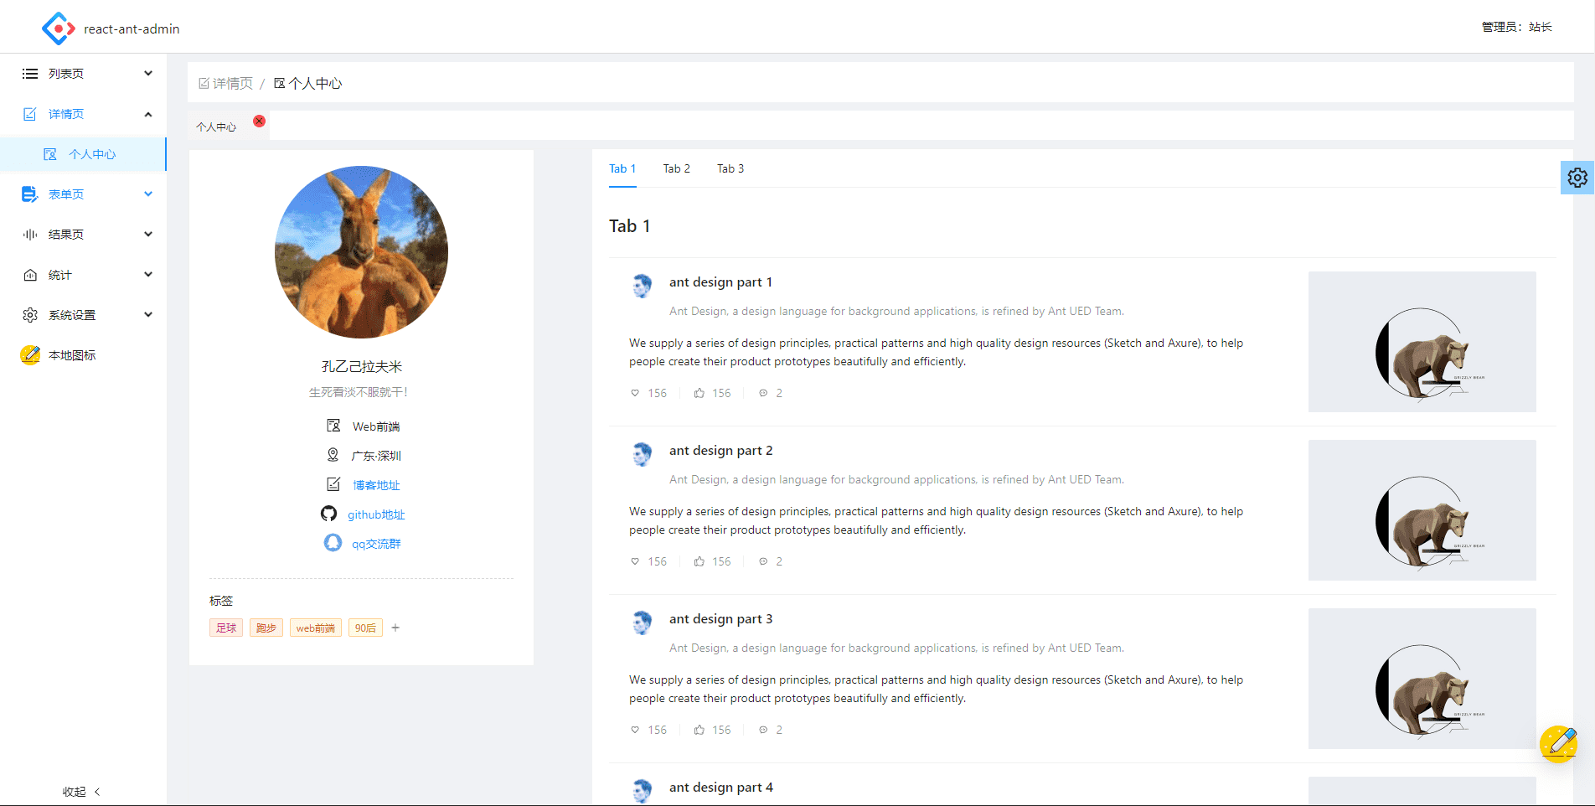Expand the 统计 menu chevron

(148, 275)
